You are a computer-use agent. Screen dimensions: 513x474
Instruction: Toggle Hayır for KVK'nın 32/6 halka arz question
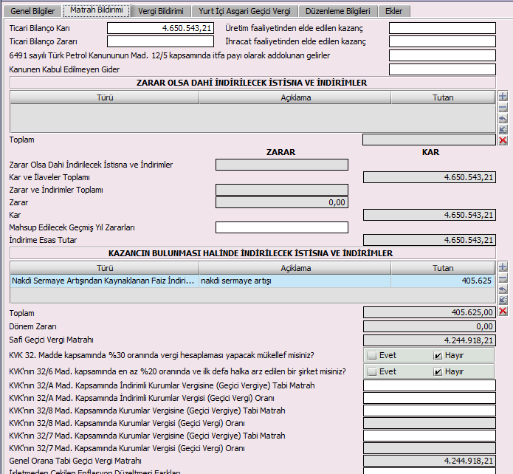[x=438, y=371]
